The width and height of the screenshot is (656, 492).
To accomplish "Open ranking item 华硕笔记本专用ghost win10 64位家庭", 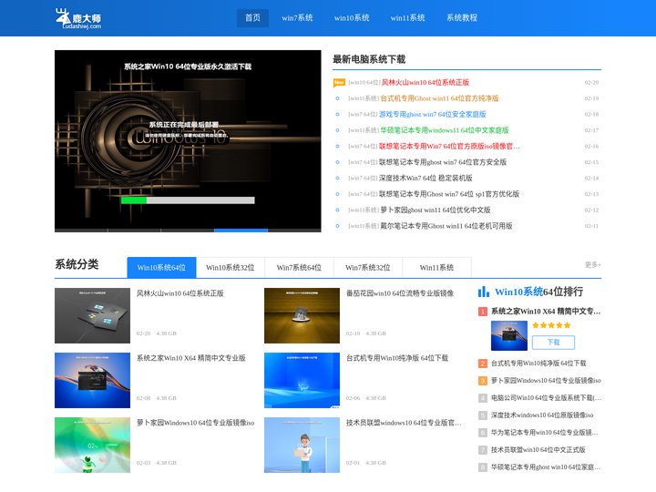I will (x=546, y=466).
